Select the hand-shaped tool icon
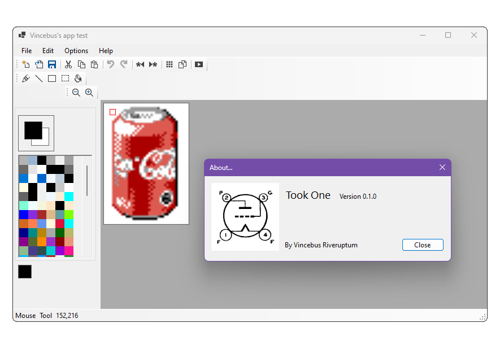The image size is (504, 349). [x=78, y=78]
